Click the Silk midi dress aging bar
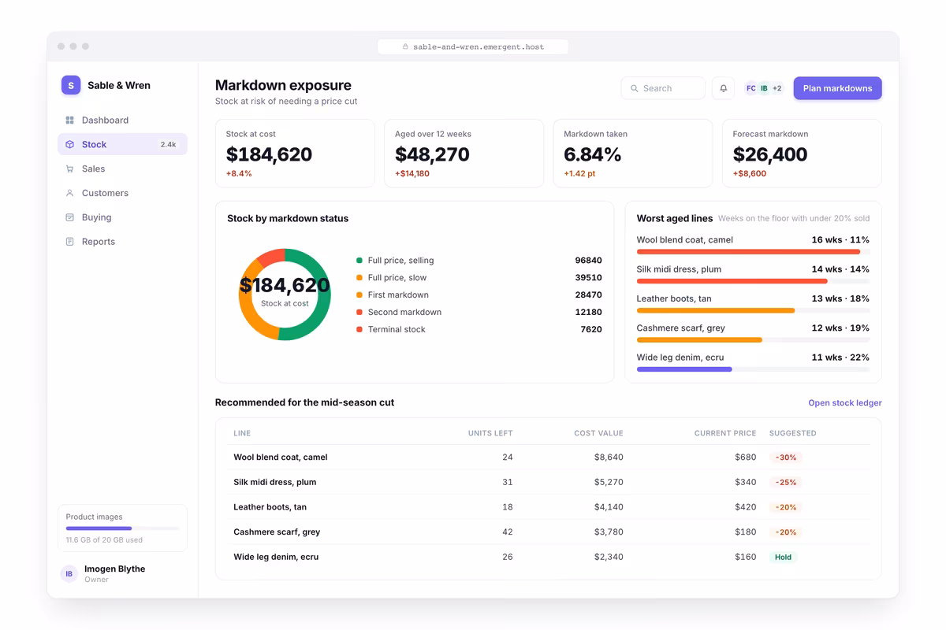946x630 pixels. [753, 281]
